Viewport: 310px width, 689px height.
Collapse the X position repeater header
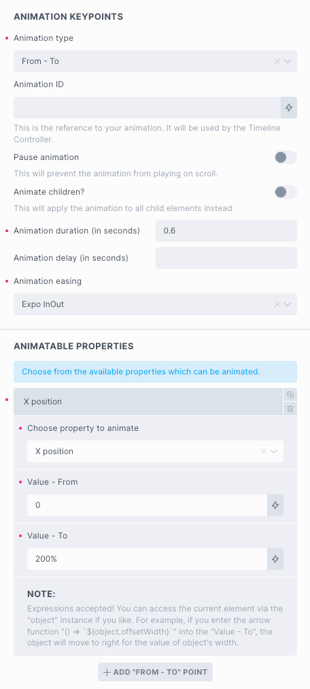tap(148, 402)
